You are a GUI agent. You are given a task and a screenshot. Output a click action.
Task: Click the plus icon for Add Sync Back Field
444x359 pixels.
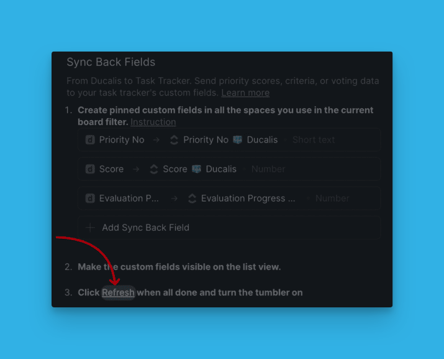click(90, 228)
